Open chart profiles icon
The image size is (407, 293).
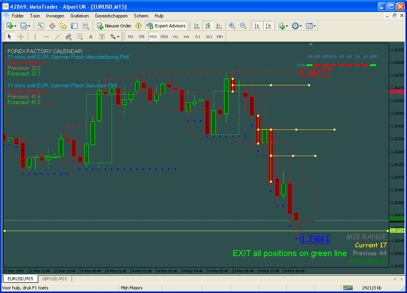23,26
